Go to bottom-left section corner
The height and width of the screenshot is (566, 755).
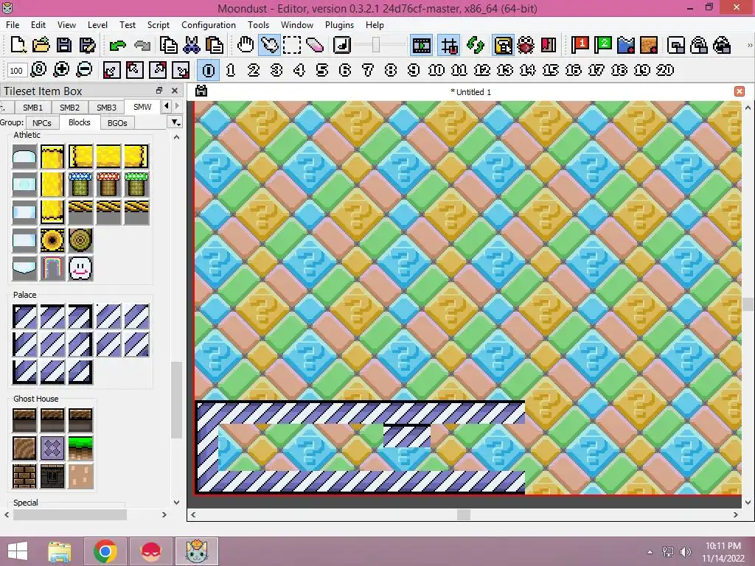112,70
